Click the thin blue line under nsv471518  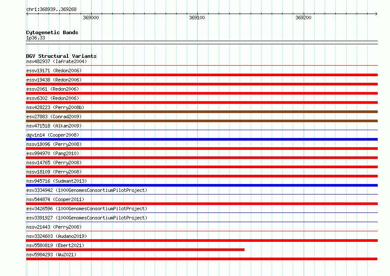[x=202, y=130]
